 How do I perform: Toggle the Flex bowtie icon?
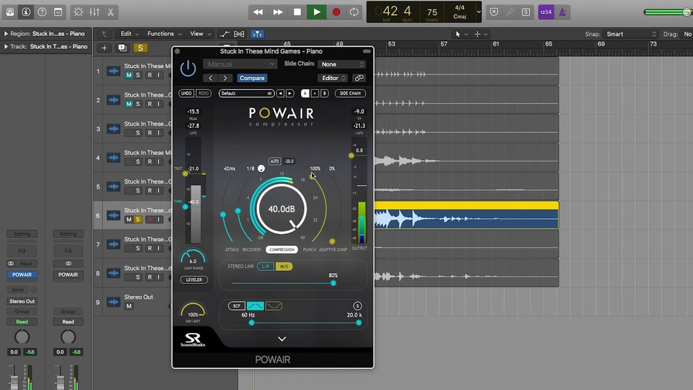tap(239, 34)
